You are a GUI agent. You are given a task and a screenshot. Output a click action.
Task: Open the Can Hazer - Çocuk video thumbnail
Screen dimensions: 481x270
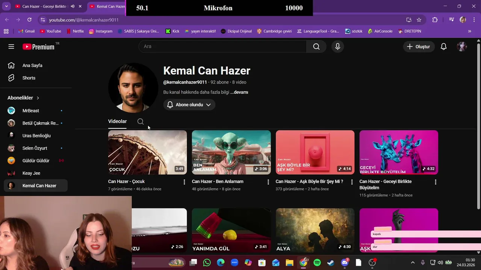click(x=147, y=152)
